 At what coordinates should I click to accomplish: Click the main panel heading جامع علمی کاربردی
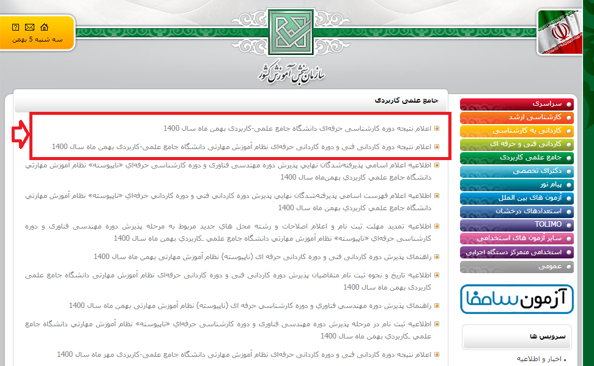[x=406, y=100]
